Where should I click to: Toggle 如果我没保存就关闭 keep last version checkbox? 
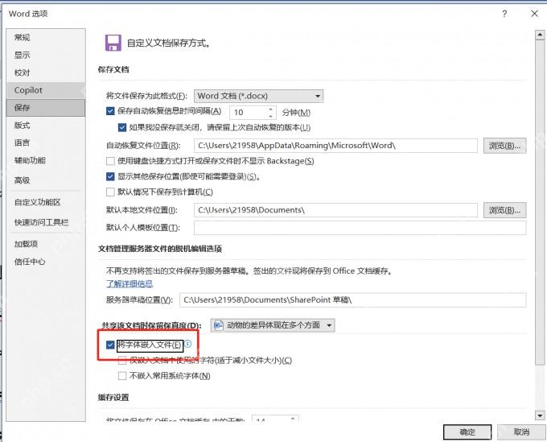(x=122, y=127)
